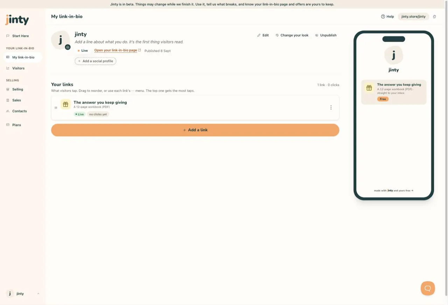Click the made with jinty footer link
The image size is (448, 305).
[x=394, y=191]
